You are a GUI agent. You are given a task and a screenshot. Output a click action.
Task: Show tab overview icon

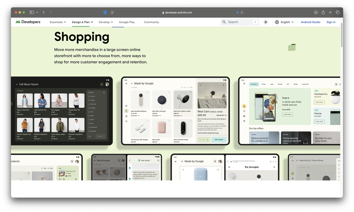click(338, 13)
